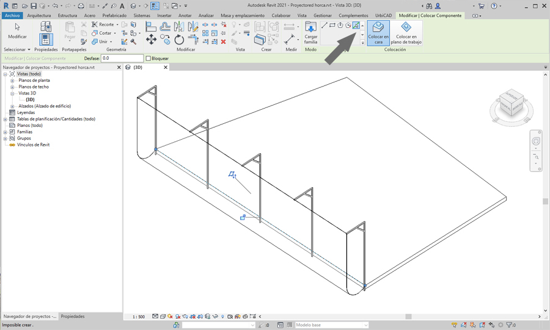Click the Desfase input field
The image size is (550, 330).
coord(122,59)
